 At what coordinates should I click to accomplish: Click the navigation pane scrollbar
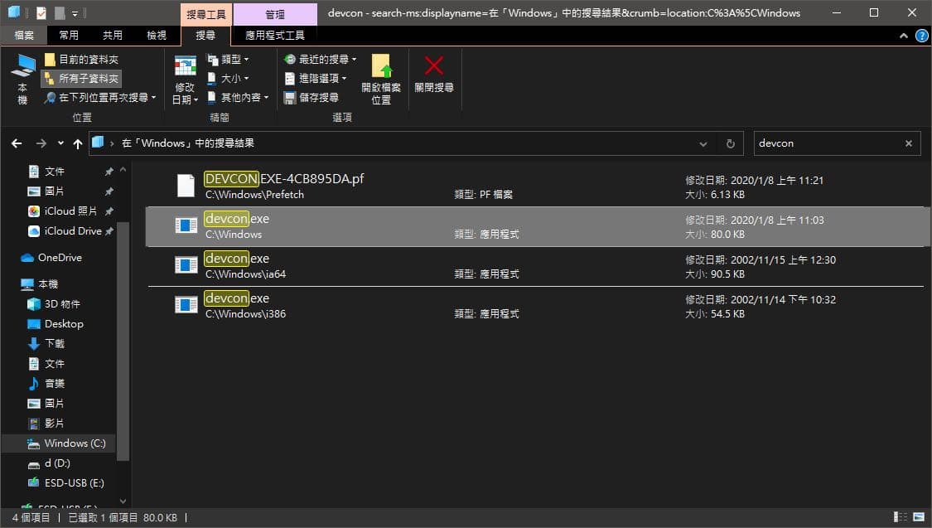(123, 342)
